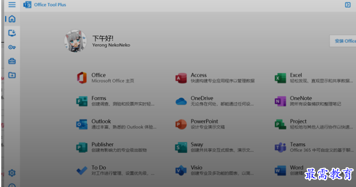Click the Sway label text

[x=197, y=144]
